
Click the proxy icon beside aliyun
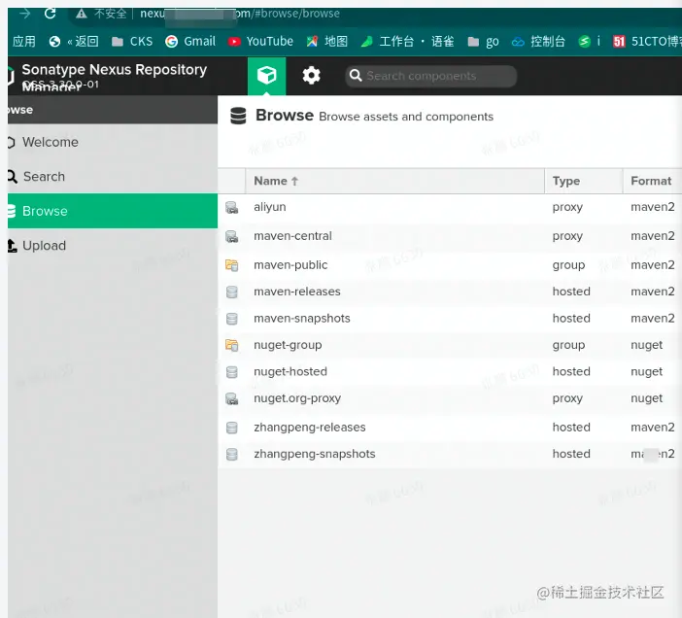coord(232,207)
